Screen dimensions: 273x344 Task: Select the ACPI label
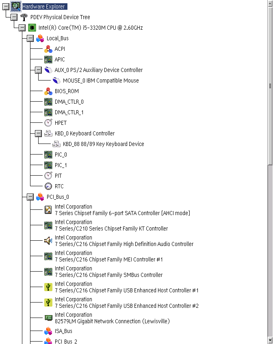point(60,49)
